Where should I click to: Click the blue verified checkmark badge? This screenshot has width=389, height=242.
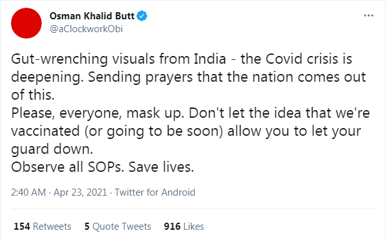(142, 16)
